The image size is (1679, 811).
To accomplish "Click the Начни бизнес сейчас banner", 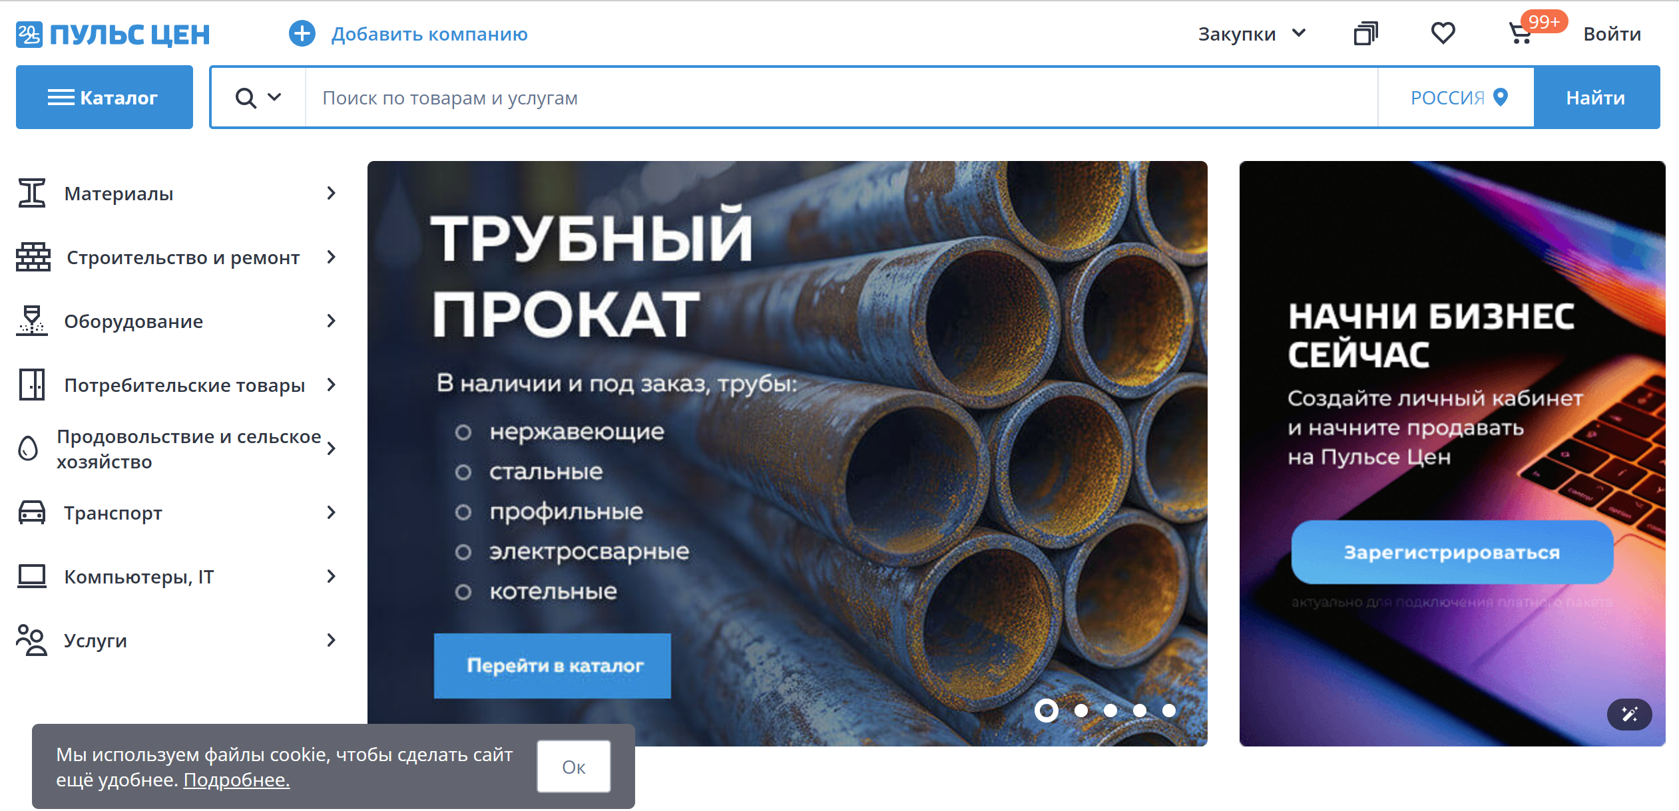I will click(x=1452, y=453).
